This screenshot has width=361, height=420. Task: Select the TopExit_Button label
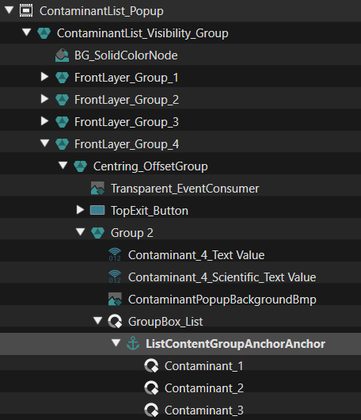(x=150, y=211)
